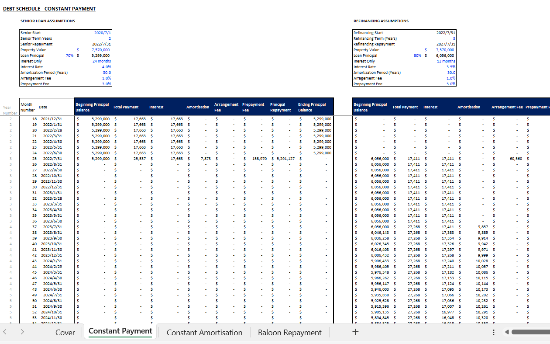Click date cell 2024/2/29
The height and width of the screenshot is (344, 550).
(x=52, y=267)
